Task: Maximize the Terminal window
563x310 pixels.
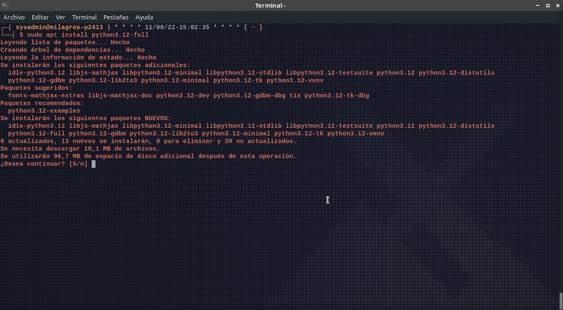Action: tap(547, 5)
